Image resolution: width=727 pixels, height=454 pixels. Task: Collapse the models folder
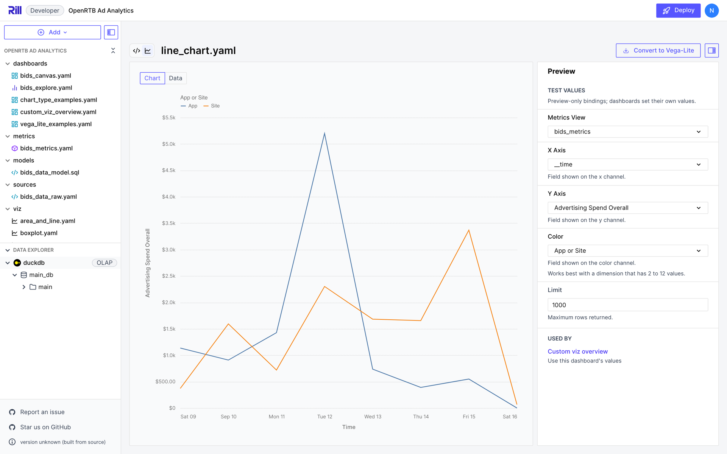8,160
